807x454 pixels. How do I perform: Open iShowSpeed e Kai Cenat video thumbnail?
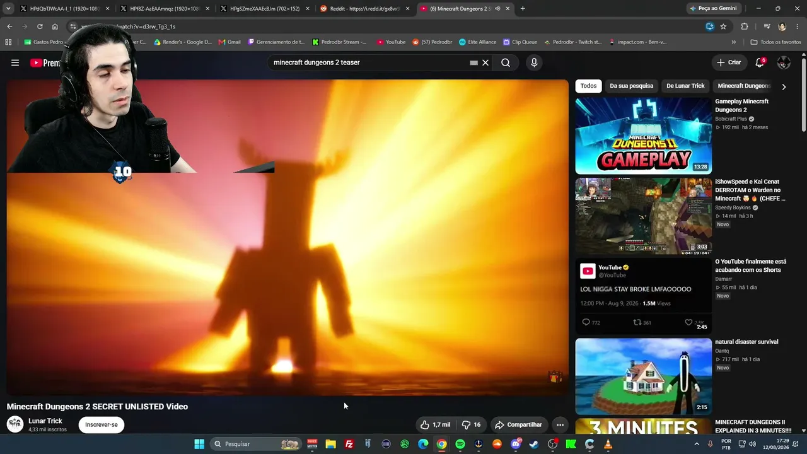click(644, 216)
